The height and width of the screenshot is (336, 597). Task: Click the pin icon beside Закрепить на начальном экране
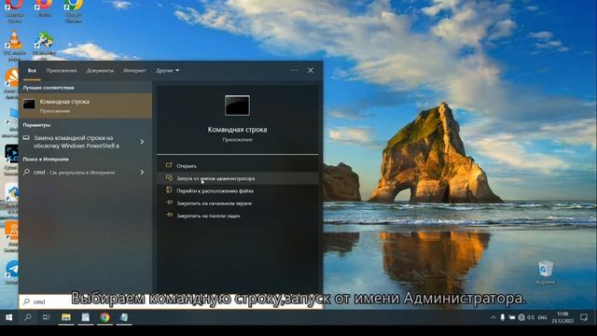click(x=169, y=203)
